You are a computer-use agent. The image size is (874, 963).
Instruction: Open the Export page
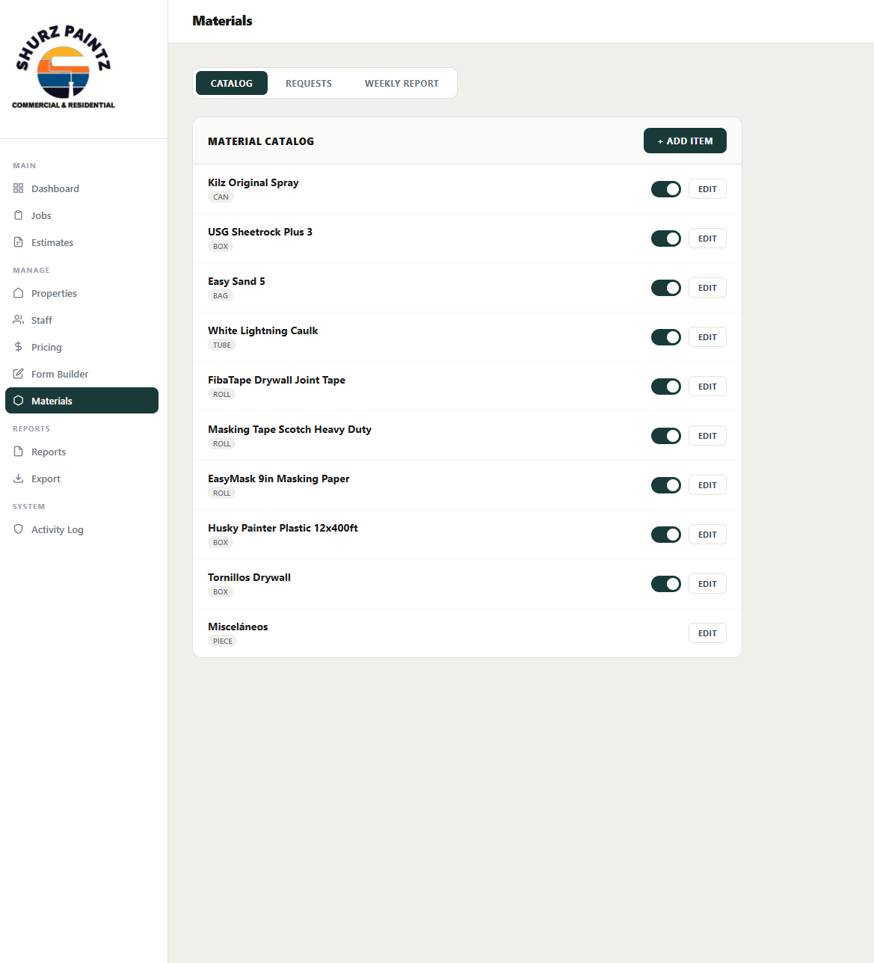pos(81,479)
